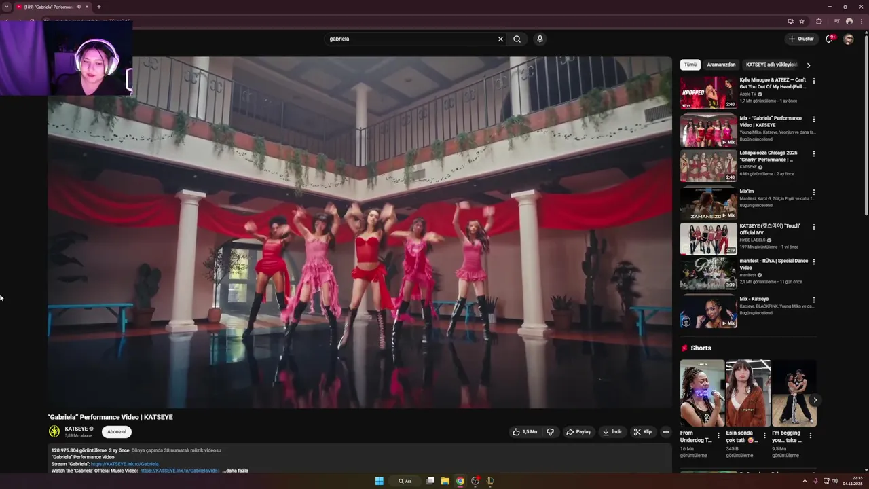Open the Oluştur create button
The image size is (869, 489).
coord(801,39)
